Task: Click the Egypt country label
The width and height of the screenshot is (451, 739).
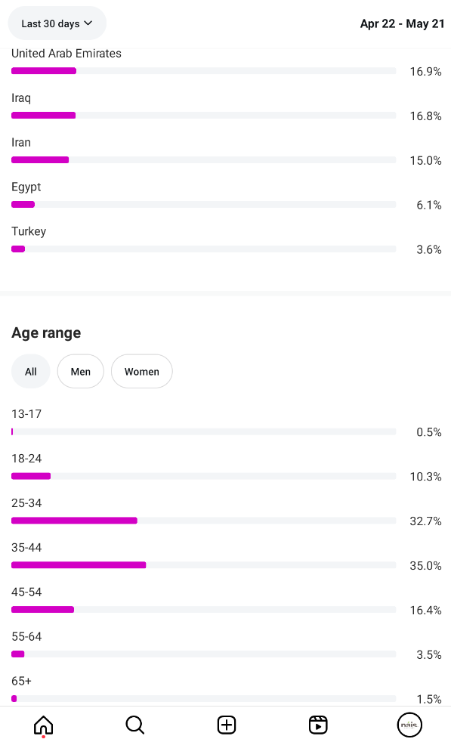Action: (x=26, y=187)
